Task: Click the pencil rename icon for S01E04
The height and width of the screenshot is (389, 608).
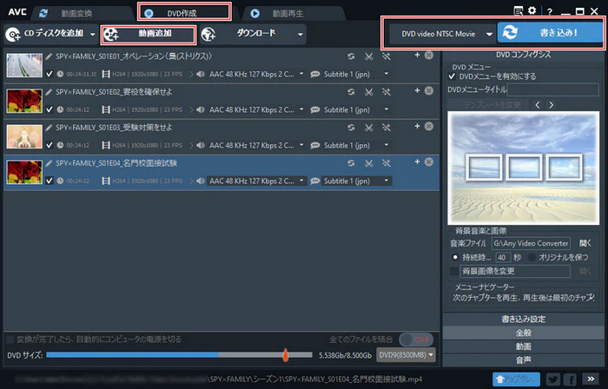Action: (x=49, y=163)
